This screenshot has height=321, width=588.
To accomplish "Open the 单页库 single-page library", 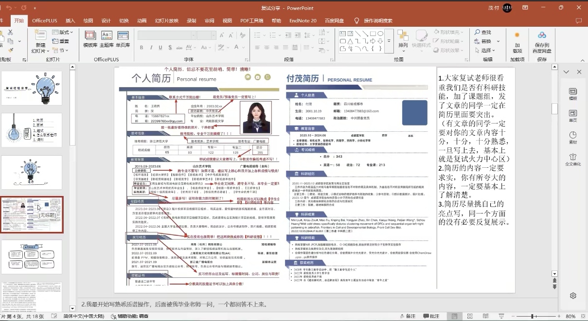I will [123, 39].
